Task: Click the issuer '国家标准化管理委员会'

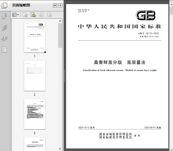Action: click(115, 137)
